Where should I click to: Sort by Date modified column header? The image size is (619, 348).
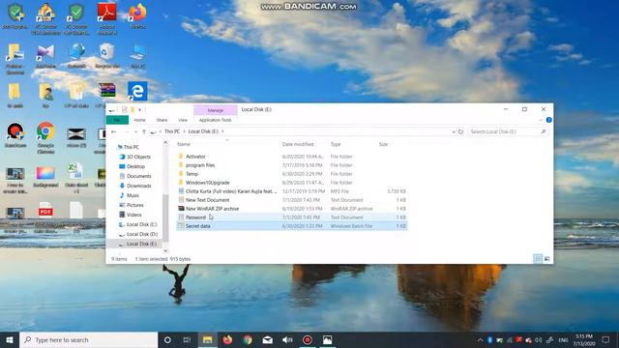[298, 144]
